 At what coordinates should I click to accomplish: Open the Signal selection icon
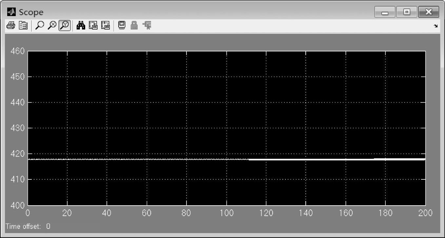coord(147,26)
